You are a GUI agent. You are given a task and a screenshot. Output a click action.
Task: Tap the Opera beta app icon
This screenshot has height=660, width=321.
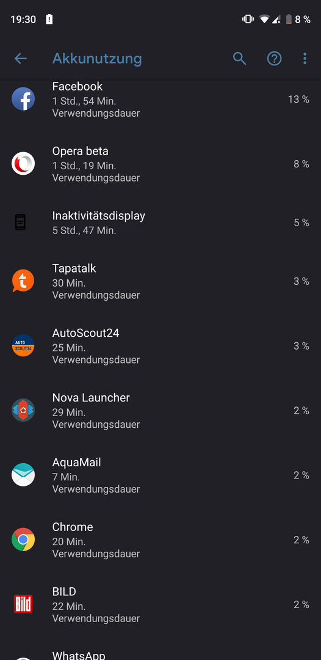pyautogui.click(x=23, y=164)
